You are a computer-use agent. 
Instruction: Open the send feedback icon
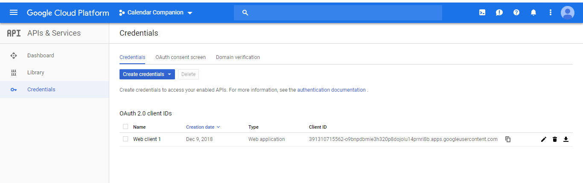(499, 13)
